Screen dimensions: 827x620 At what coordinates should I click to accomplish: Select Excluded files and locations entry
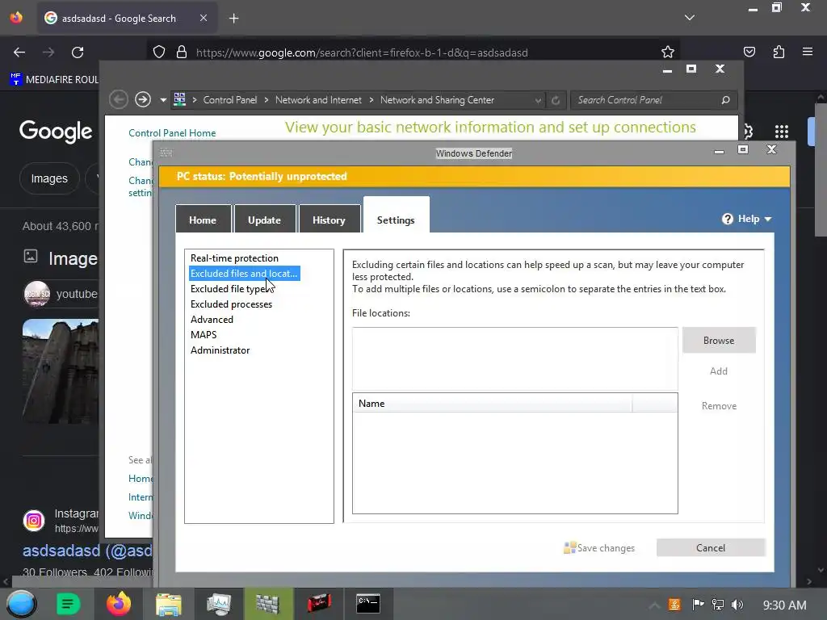point(244,274)
